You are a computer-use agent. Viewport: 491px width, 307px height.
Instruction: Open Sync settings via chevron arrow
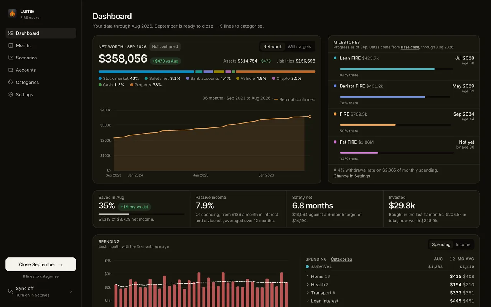(71, 291)
